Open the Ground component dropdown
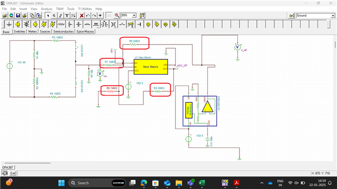 [333, 16]
